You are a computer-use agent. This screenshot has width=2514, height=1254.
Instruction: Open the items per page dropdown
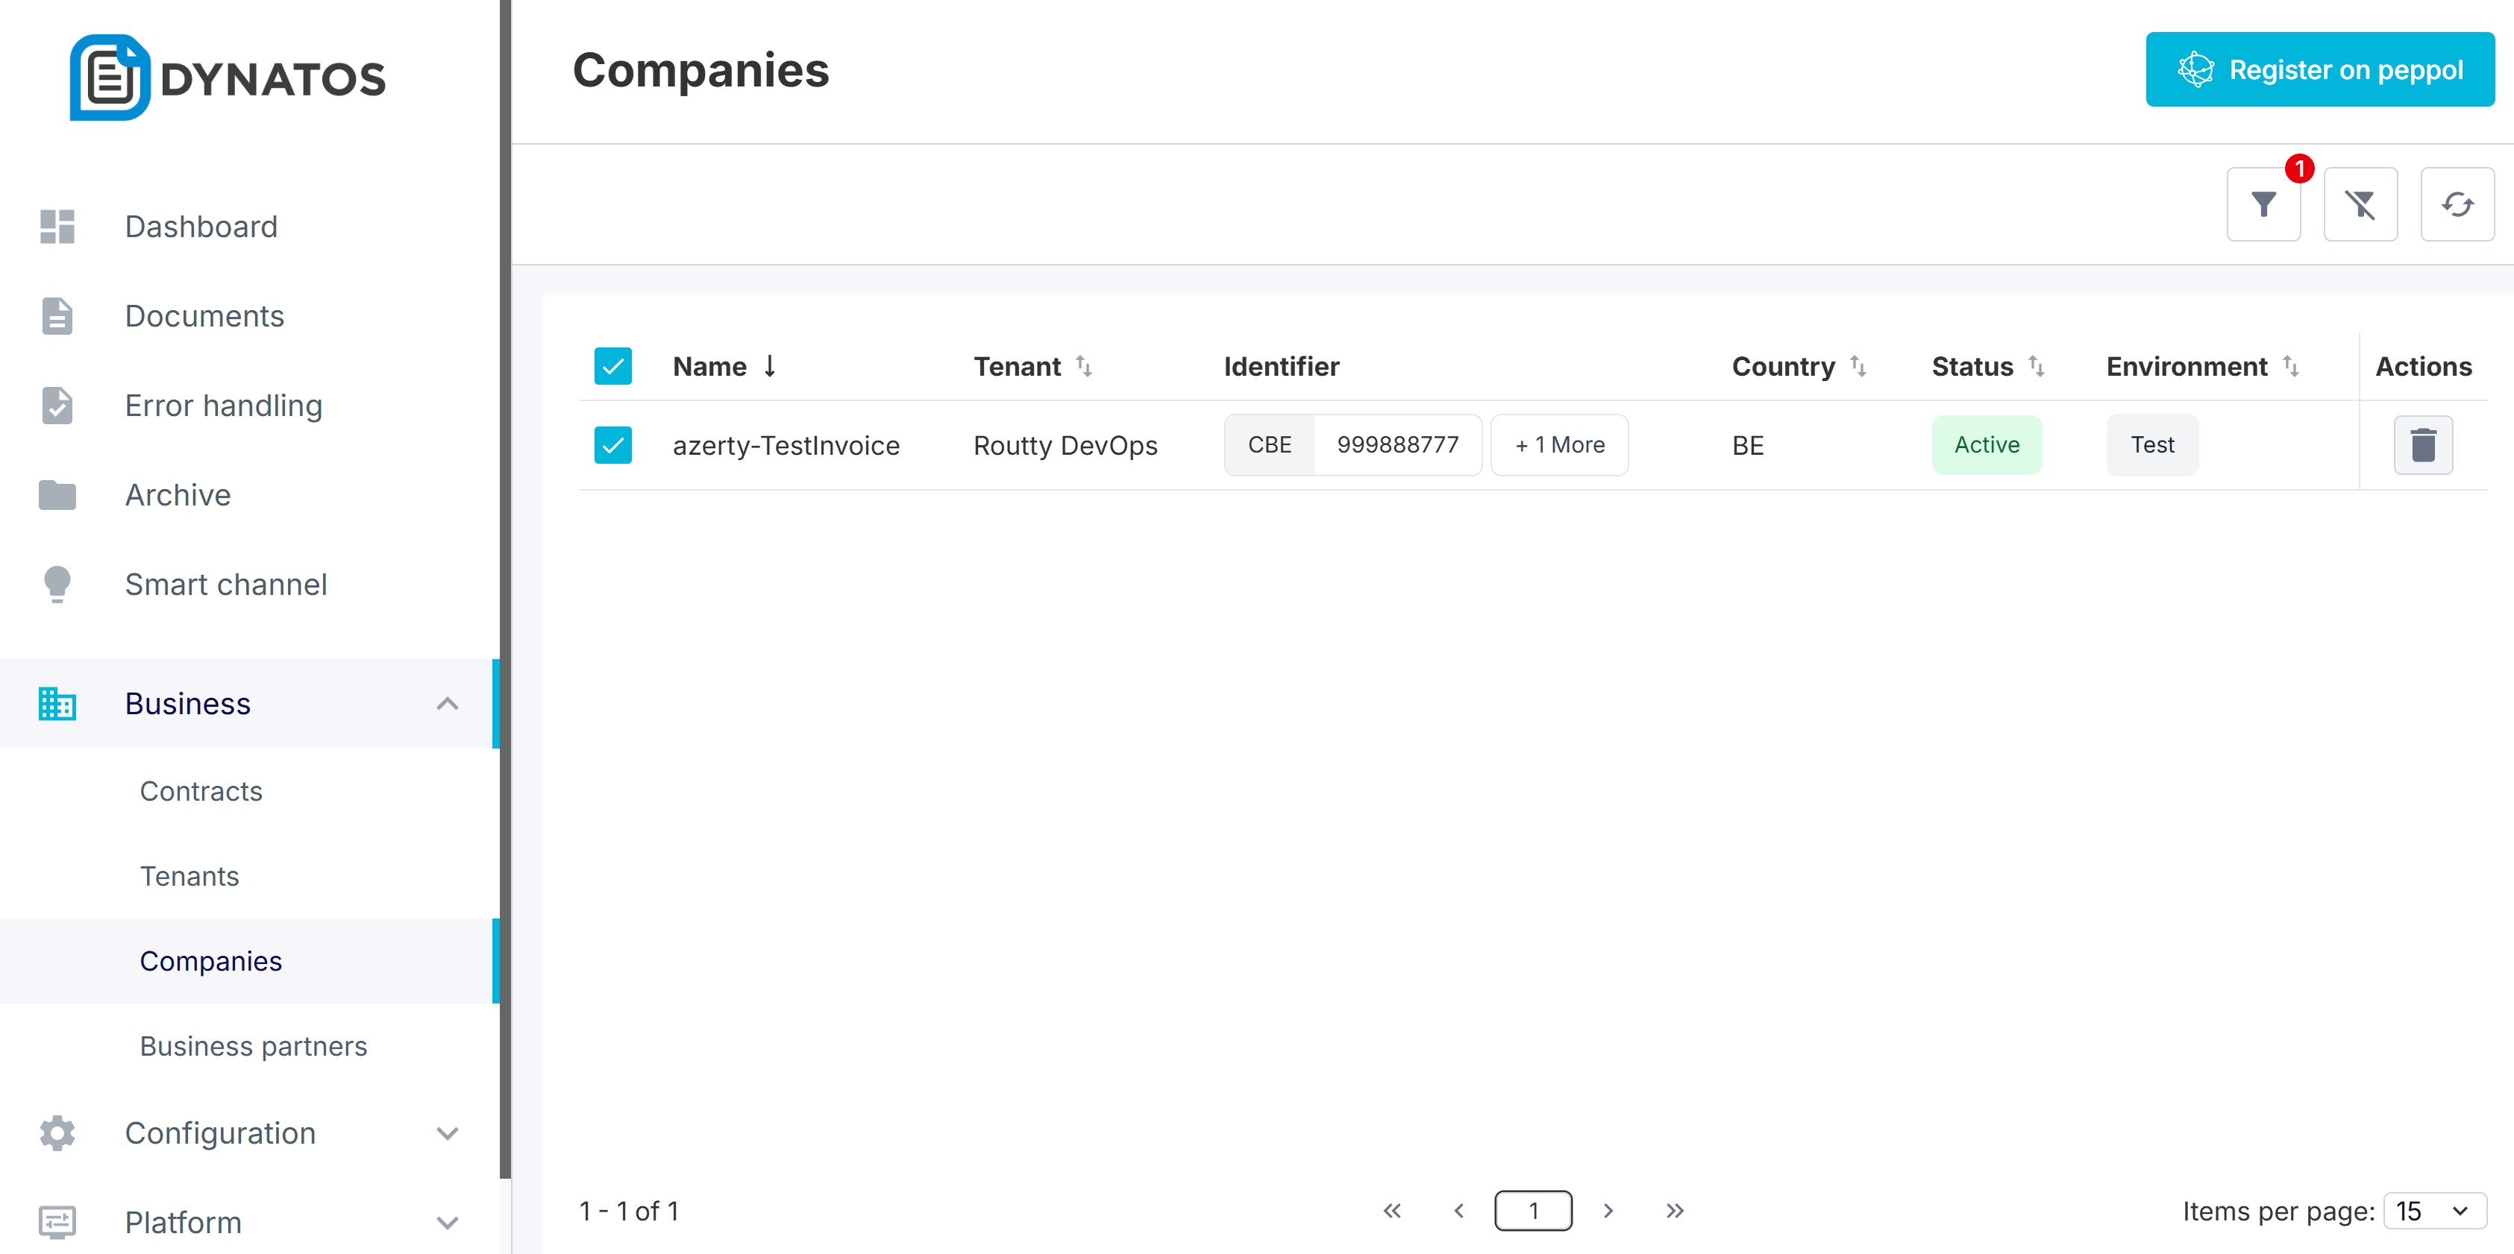pyautogui.click(x=2433, y=1210)
